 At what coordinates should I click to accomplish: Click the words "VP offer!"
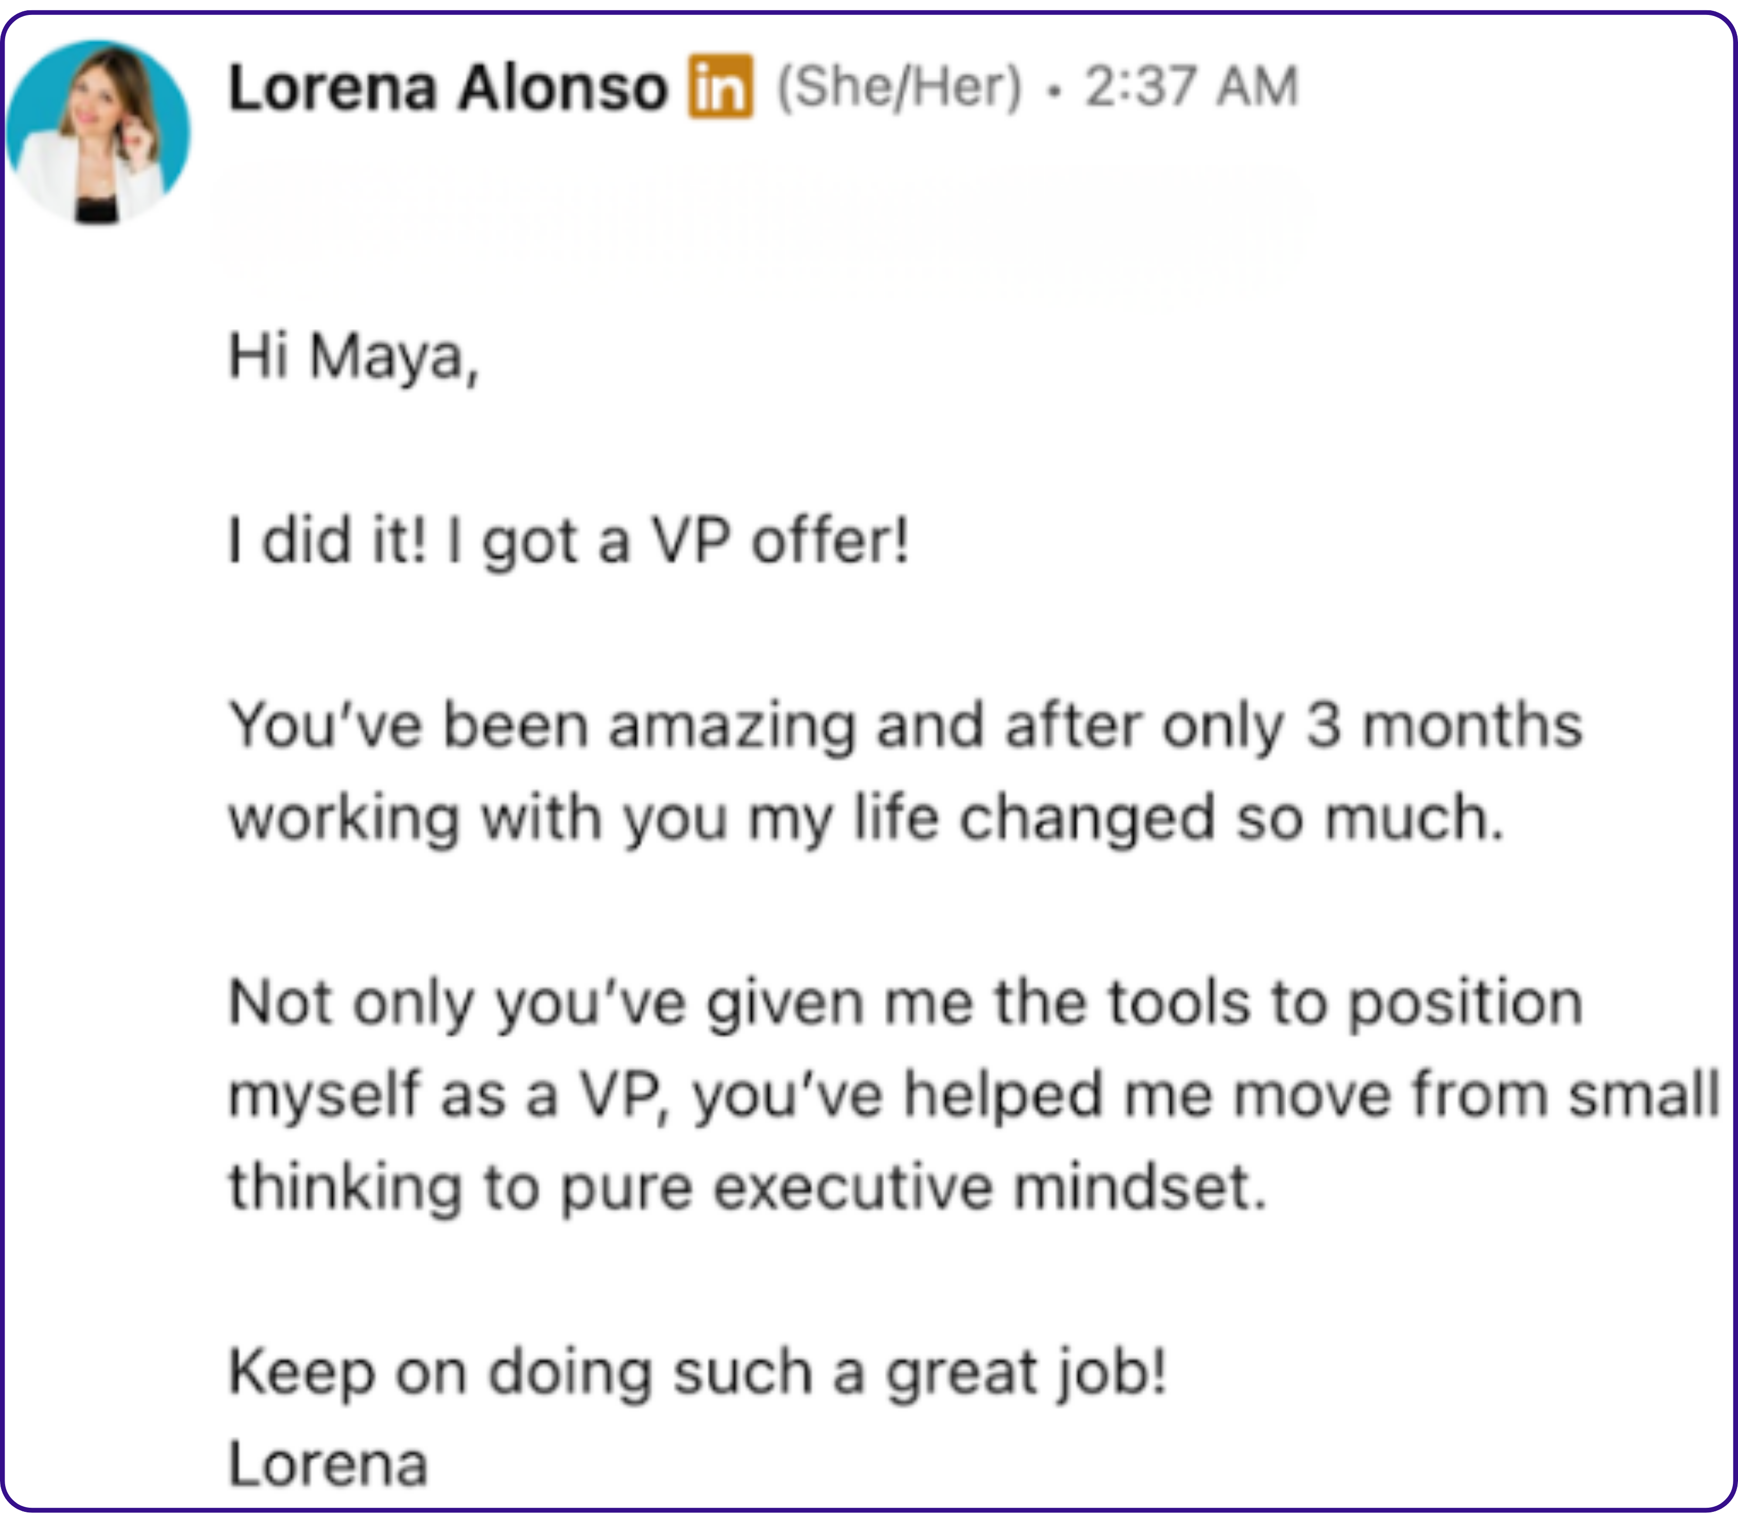point(779,542)
